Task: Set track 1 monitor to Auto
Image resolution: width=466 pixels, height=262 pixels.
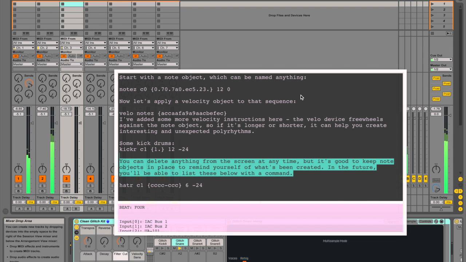Action: 24,56
